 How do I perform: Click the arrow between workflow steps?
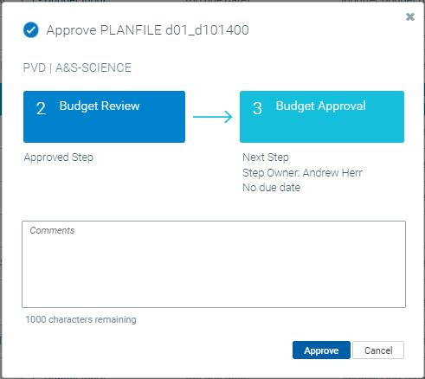tap(213, 117)
